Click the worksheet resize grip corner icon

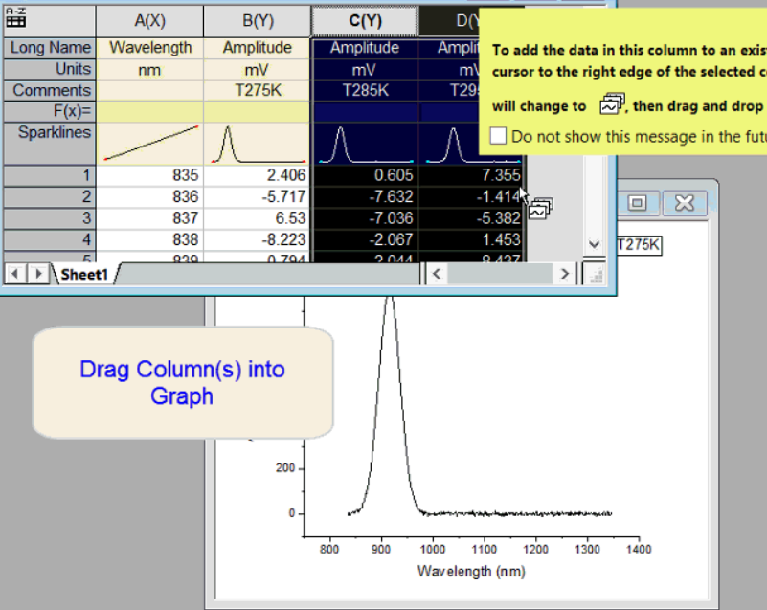tap(596, 276)
